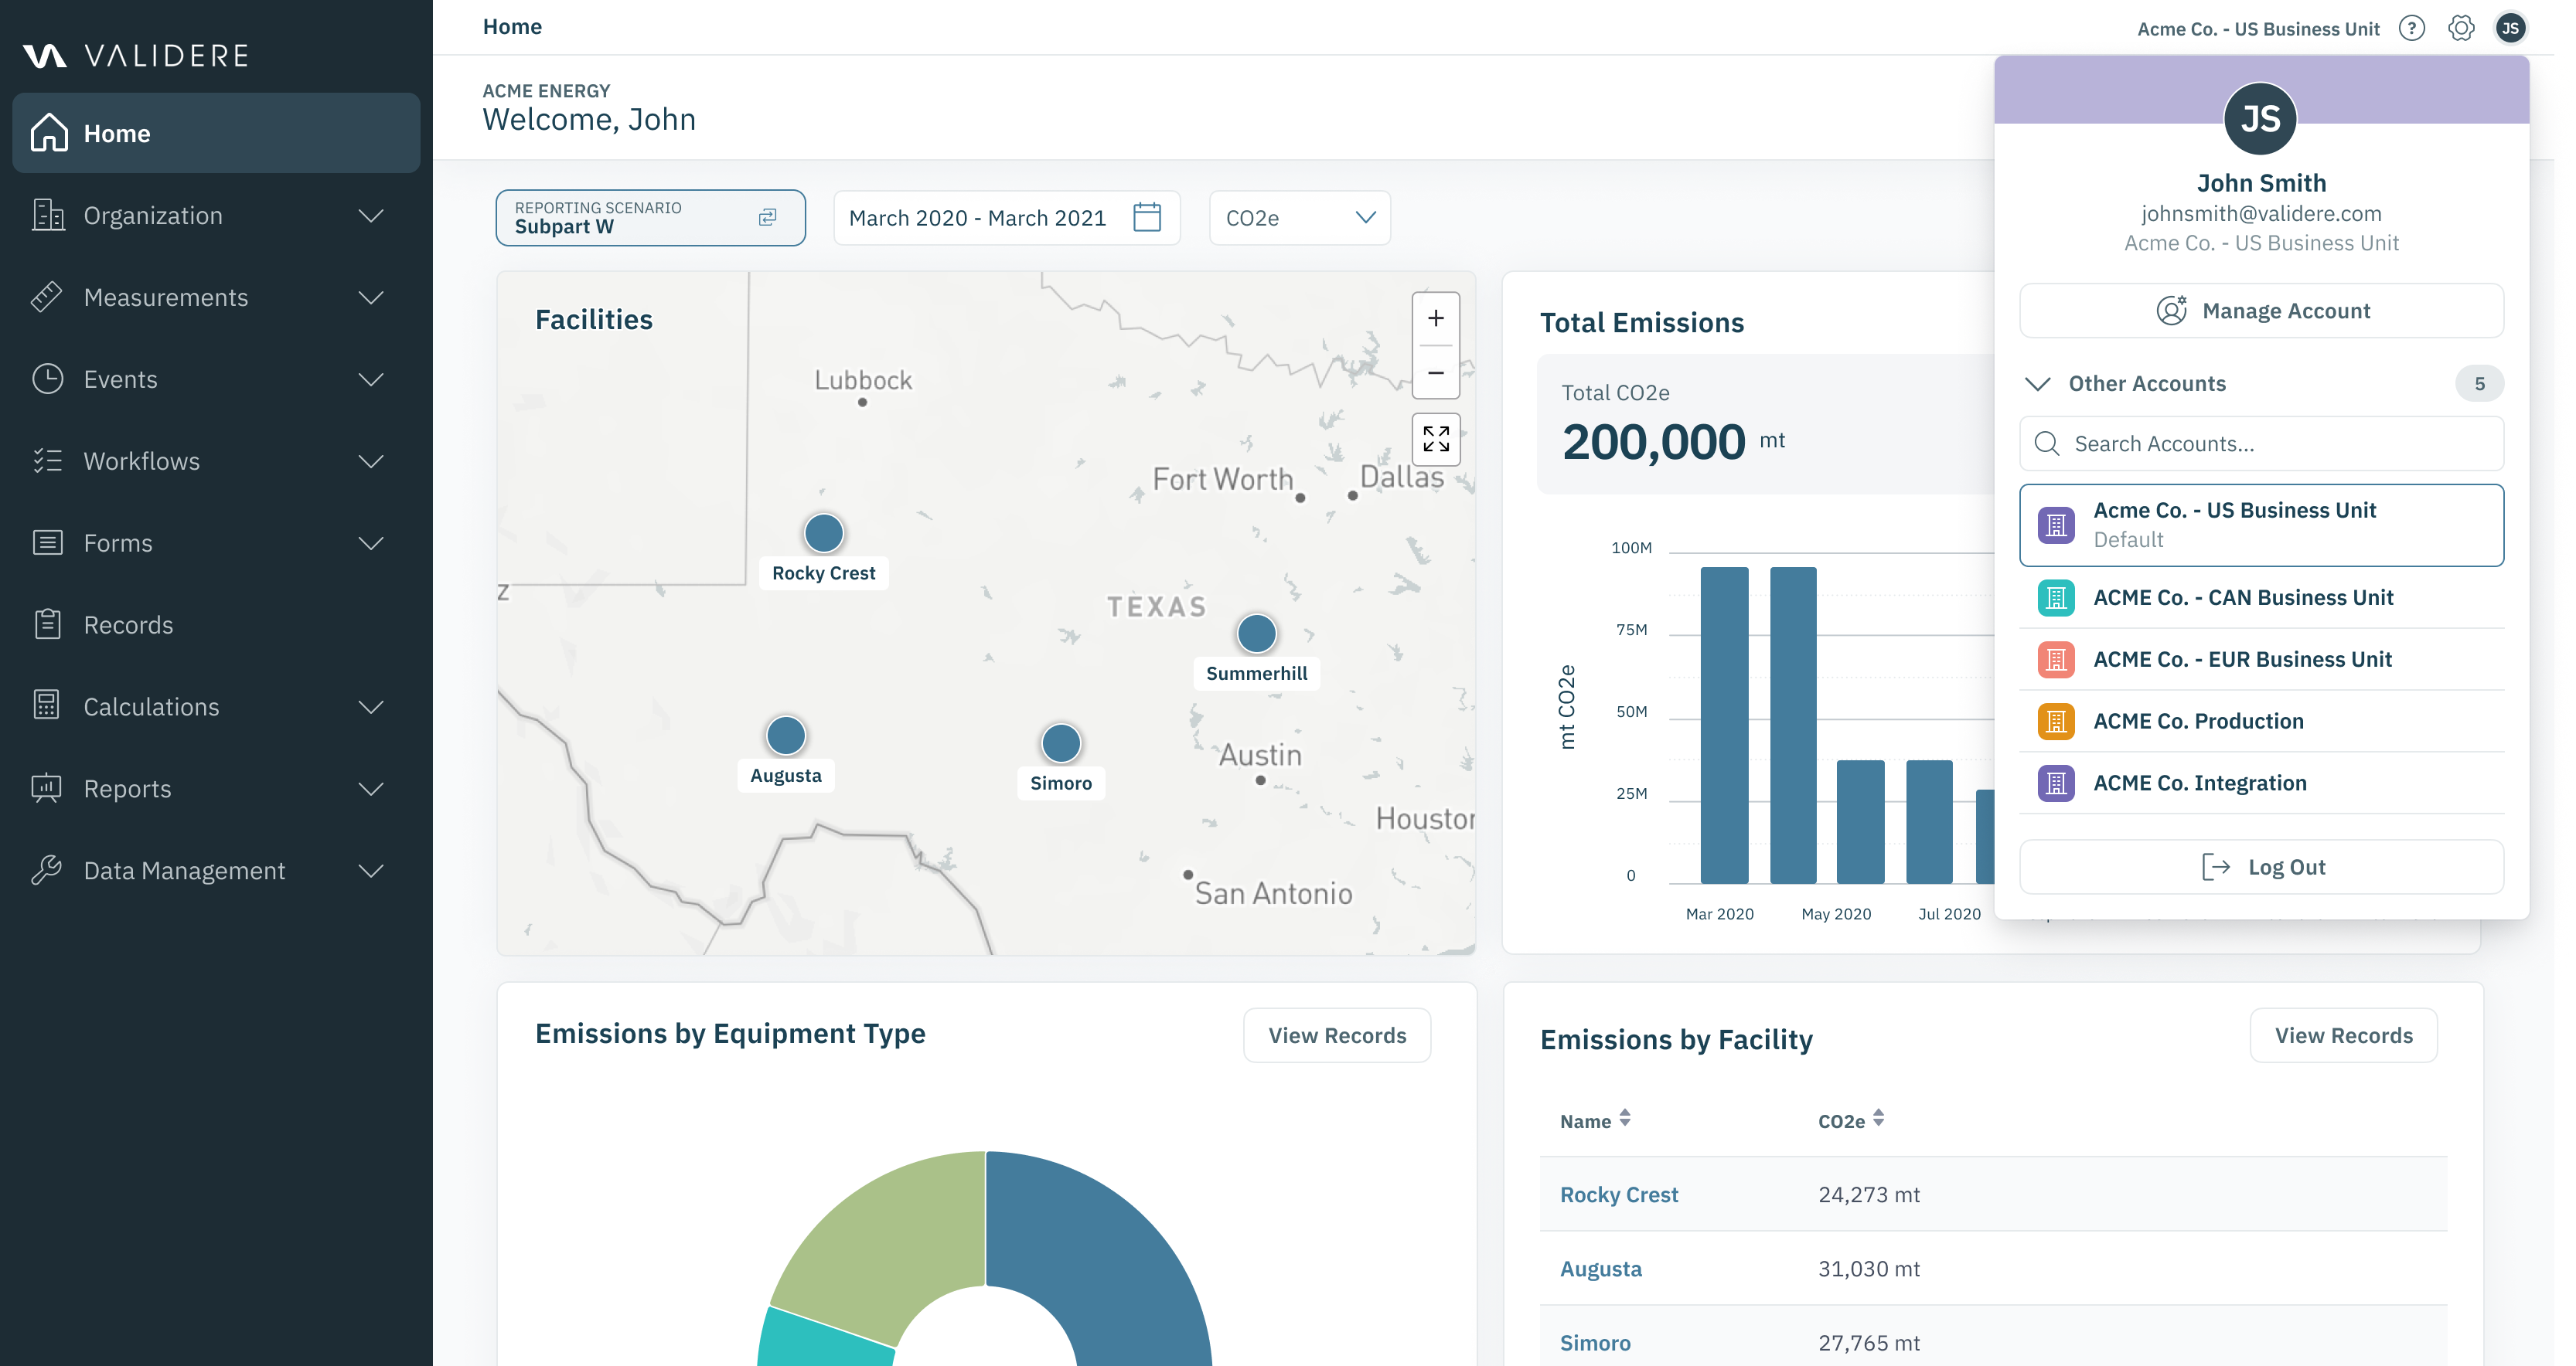Select the Simoro map marker
Image resolution: width=2576 pixels, height=1366 pixels.
click(x=1061, y=743)
